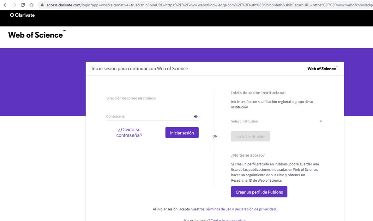
Task: Open the Términos de uso link
Action: pos(218,209)
